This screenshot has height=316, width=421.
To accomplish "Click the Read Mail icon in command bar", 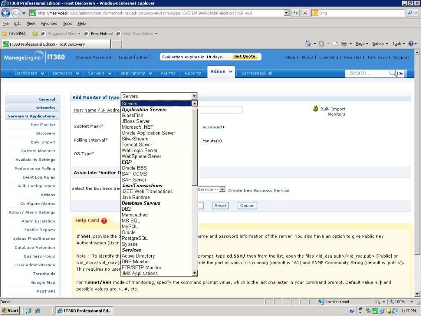I will tap(335, 44).
